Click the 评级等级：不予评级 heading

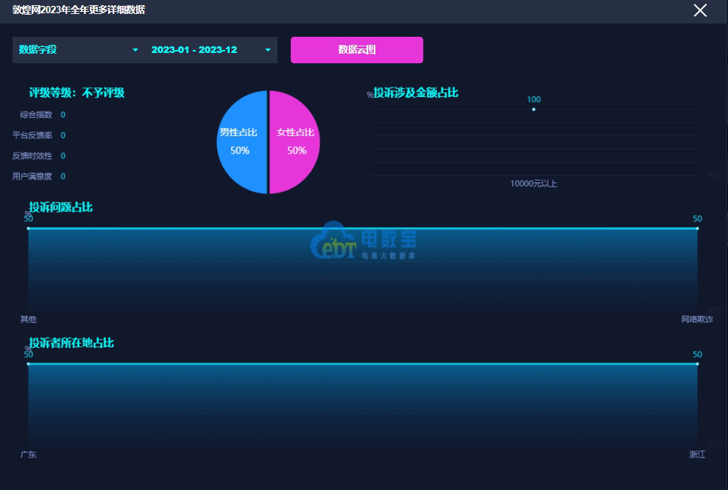click(77, 93)
